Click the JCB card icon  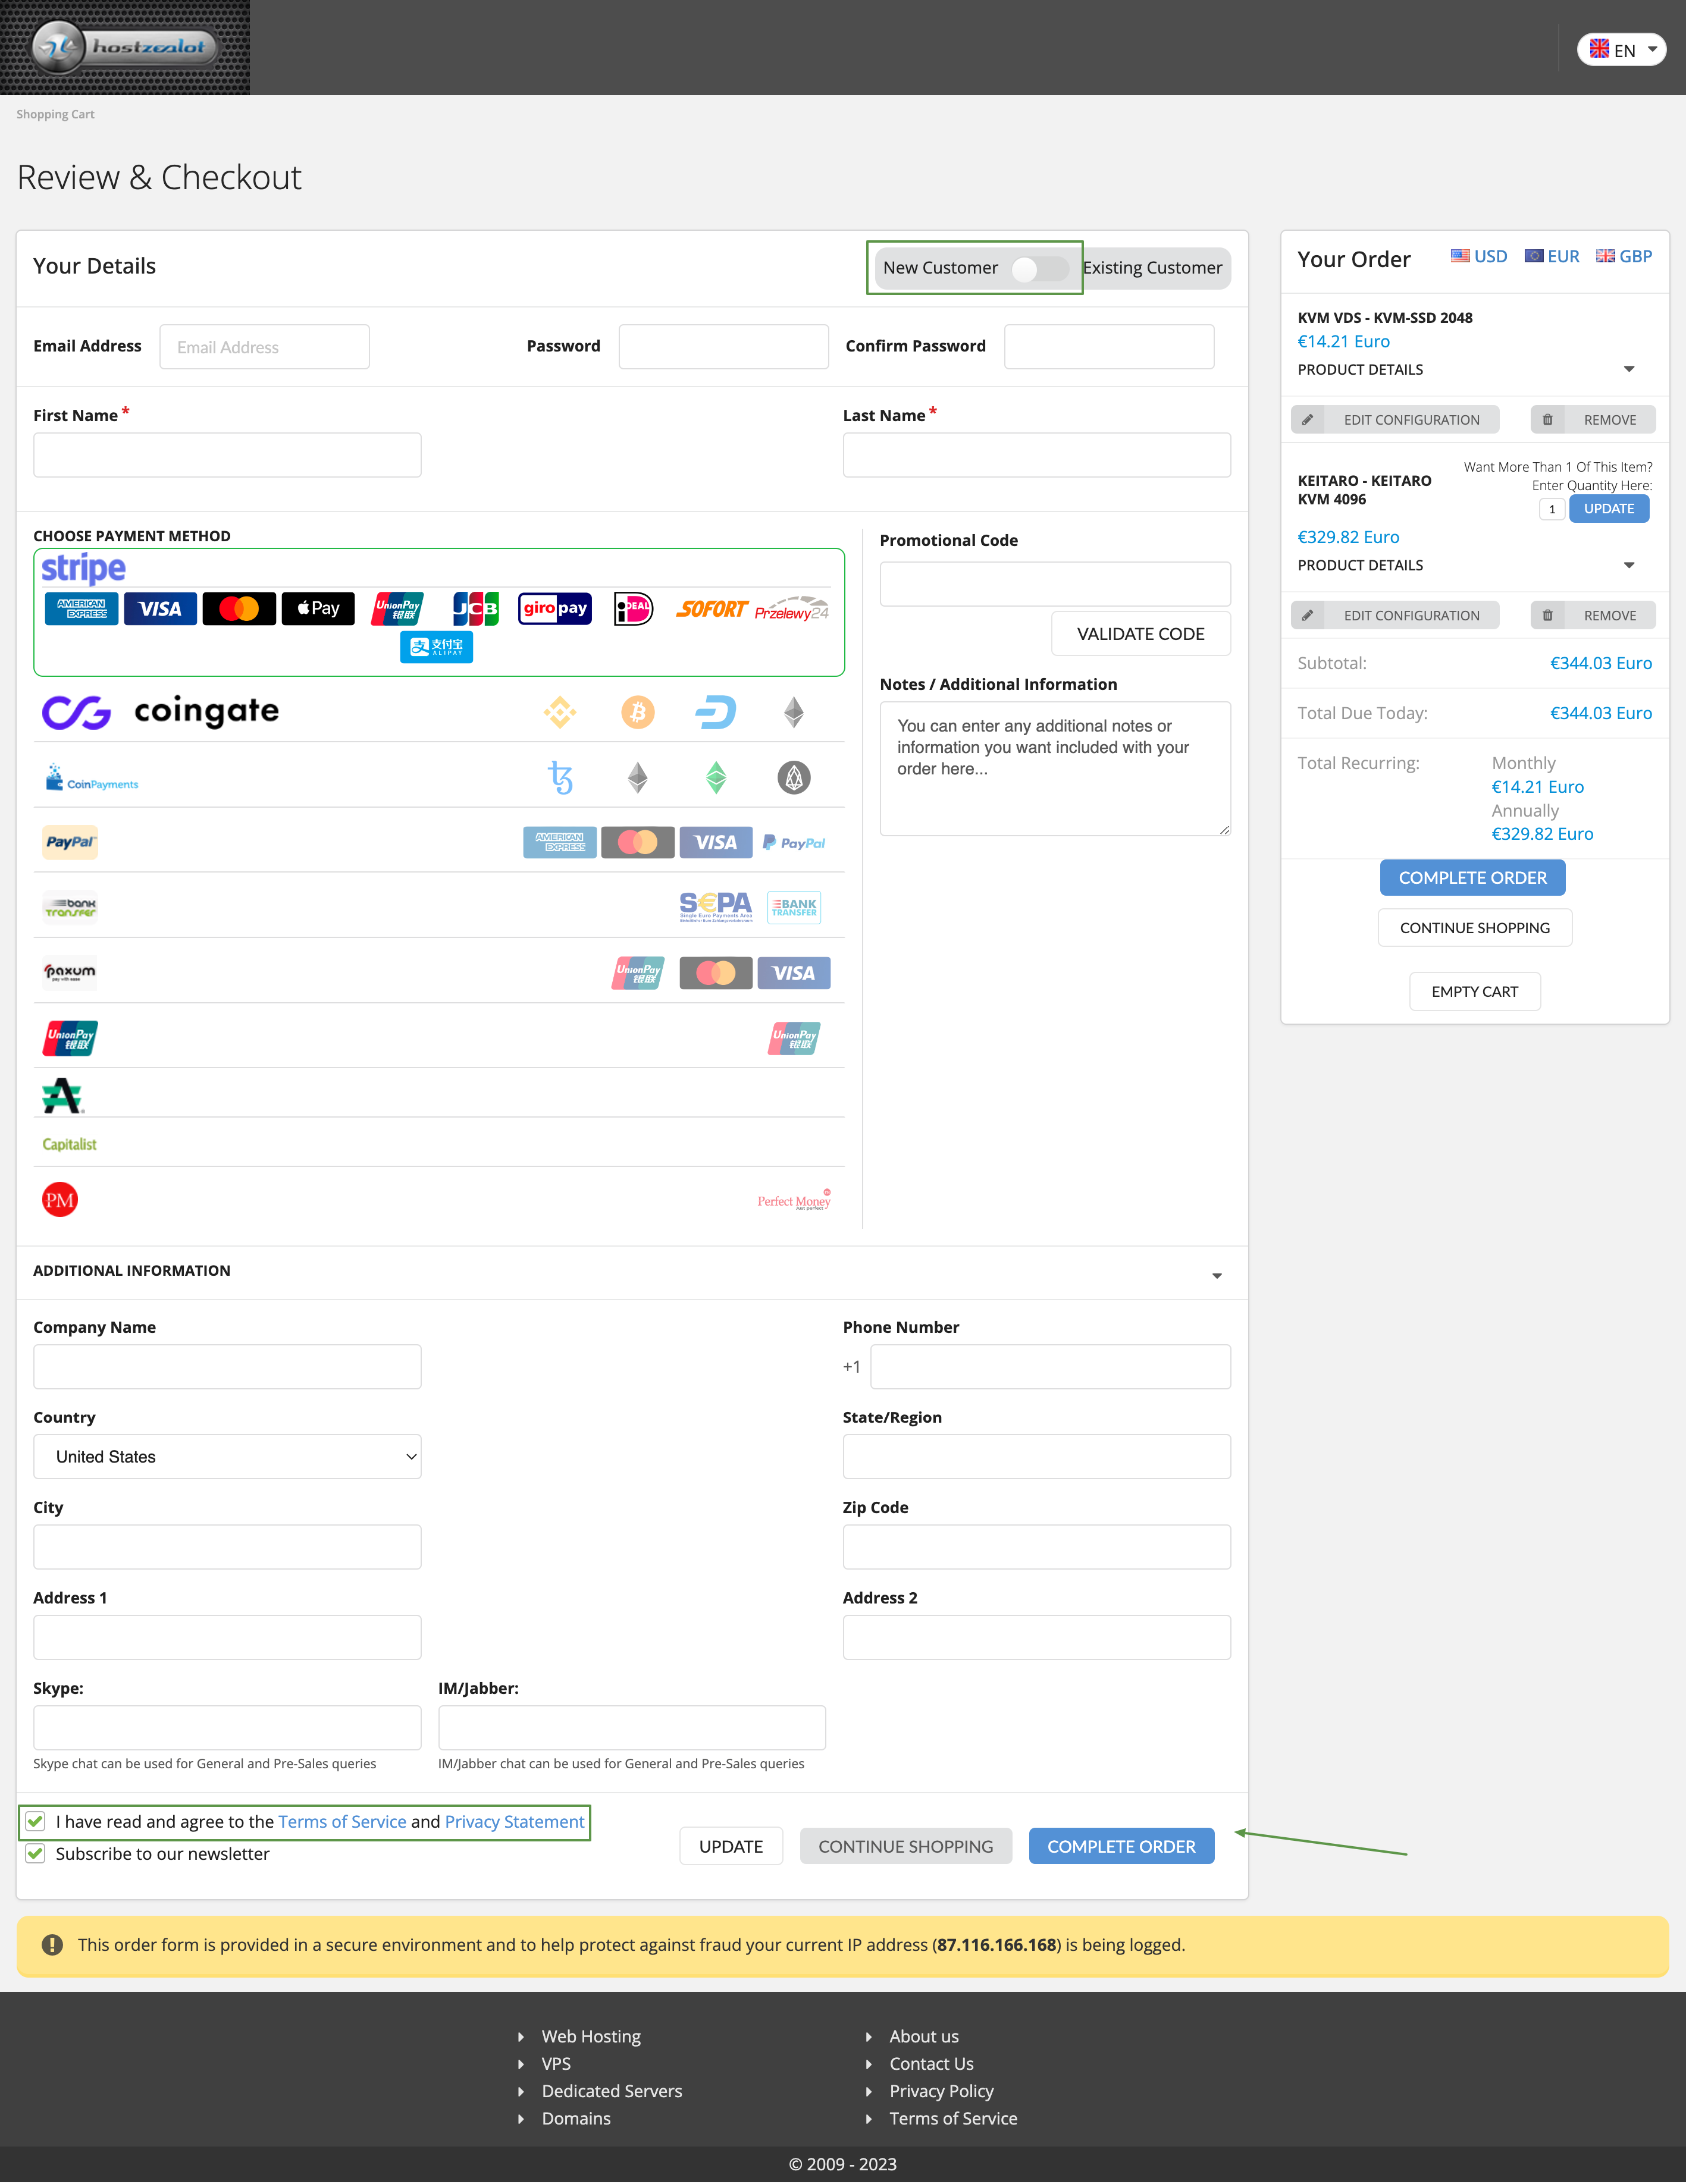[476, 608]
